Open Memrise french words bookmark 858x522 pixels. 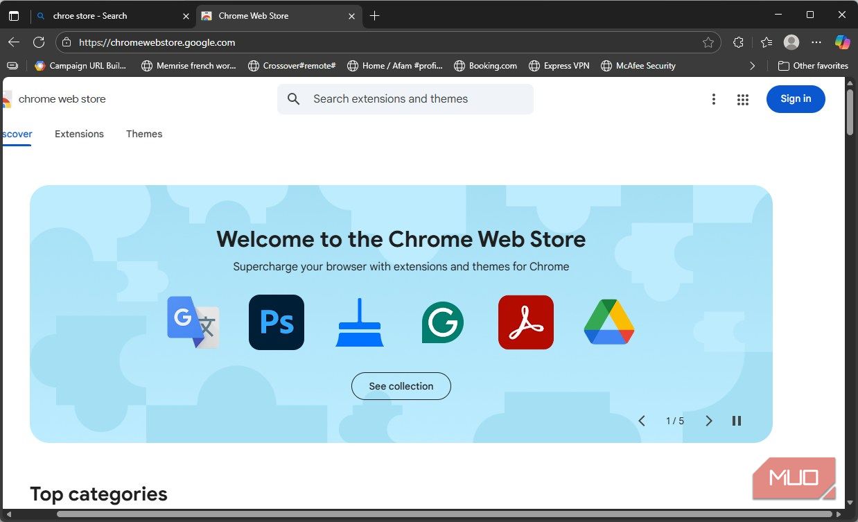[x=189, y=66]
